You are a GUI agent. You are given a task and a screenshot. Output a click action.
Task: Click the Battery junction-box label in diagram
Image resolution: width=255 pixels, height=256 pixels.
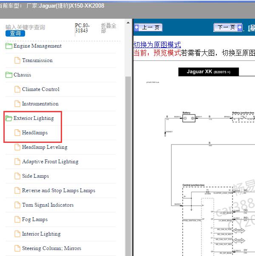(x=243, y=113)
